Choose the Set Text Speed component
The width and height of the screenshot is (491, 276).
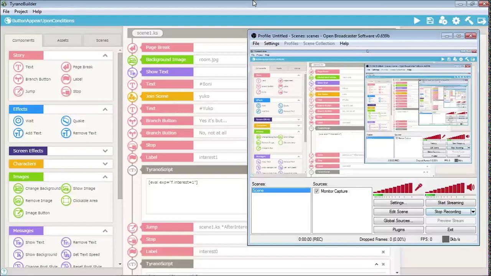81,255
